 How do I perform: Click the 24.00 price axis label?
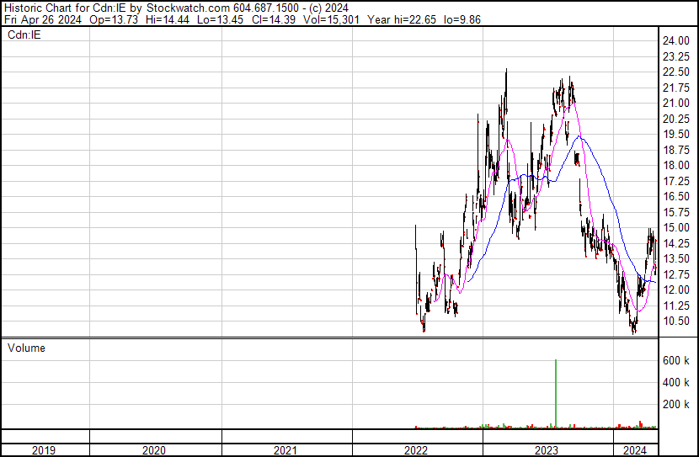tap(676, 40)
